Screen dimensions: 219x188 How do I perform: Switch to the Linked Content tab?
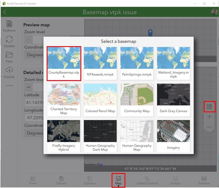147,180
